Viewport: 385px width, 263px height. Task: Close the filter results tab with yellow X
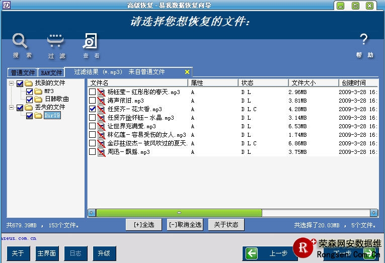click(187, 72)
